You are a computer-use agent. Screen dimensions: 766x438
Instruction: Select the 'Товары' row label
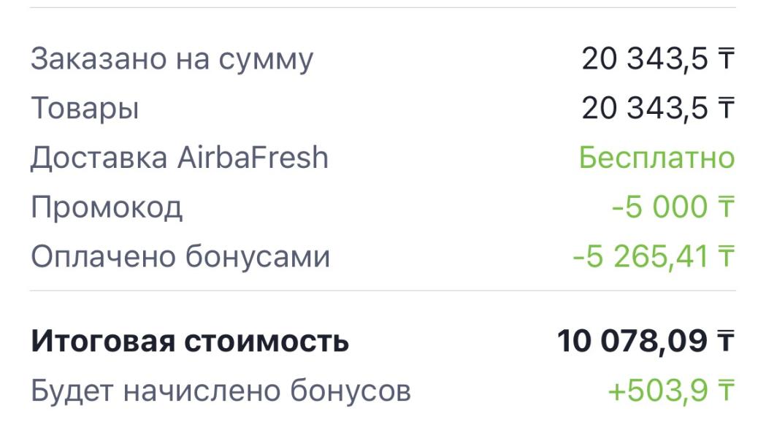(85, 108)
